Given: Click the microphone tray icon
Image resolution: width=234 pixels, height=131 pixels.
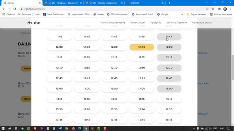Looking at the screenshot, I should click(198, 128).
